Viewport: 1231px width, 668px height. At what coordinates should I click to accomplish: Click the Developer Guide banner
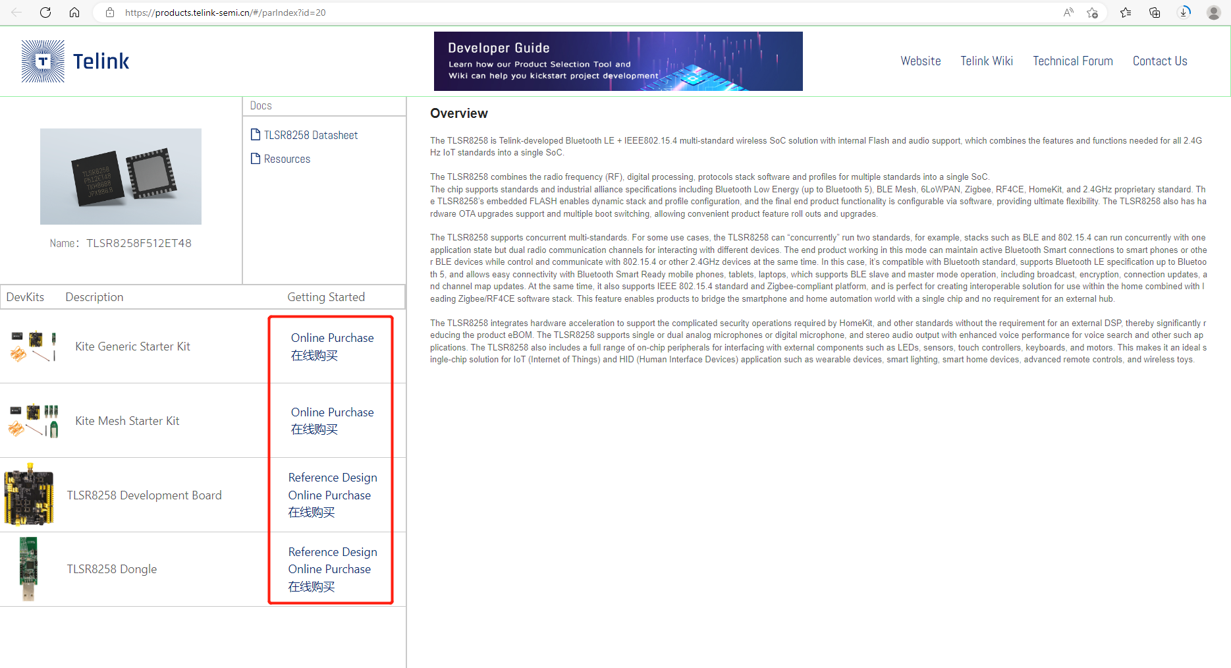618,61
